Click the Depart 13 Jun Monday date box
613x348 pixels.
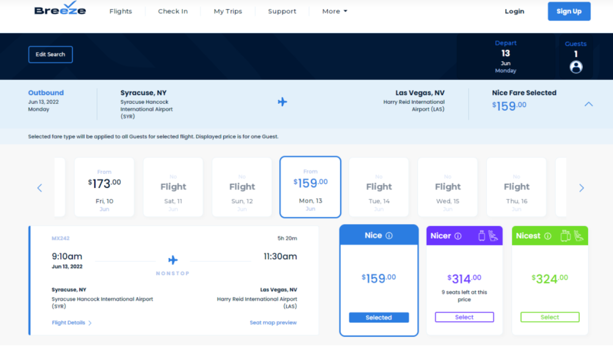point(506,57)
